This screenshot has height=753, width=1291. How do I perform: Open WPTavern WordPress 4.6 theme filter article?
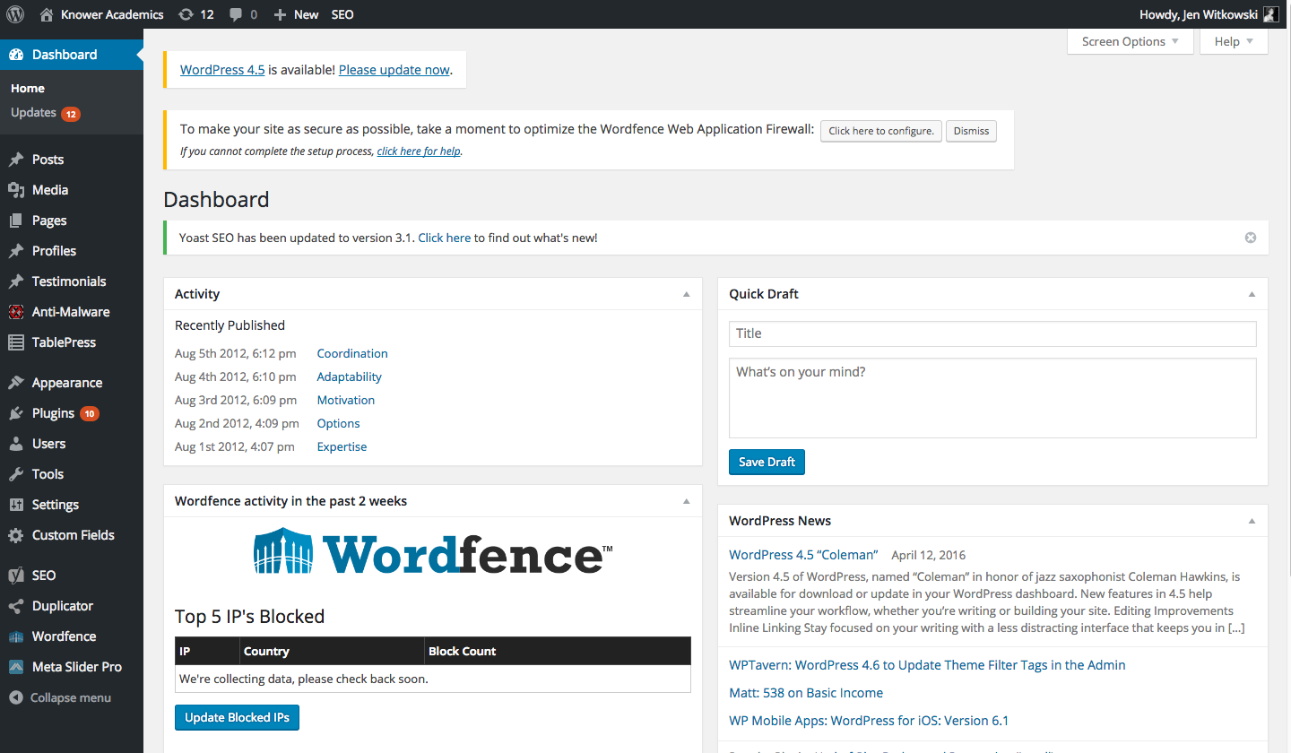point(927,665)
